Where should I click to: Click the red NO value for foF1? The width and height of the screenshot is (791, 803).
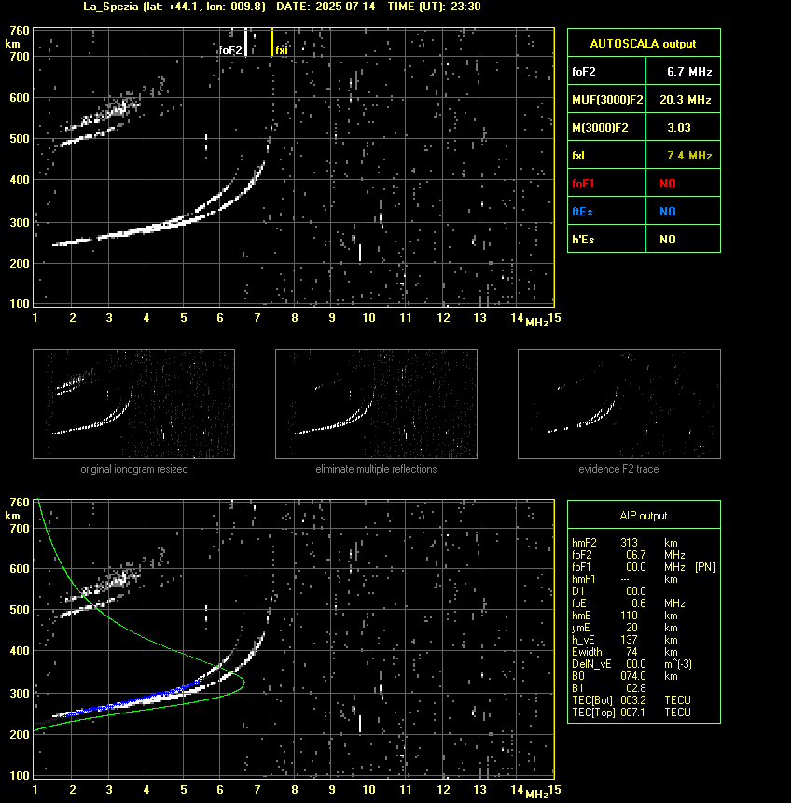tap(668, 184)
